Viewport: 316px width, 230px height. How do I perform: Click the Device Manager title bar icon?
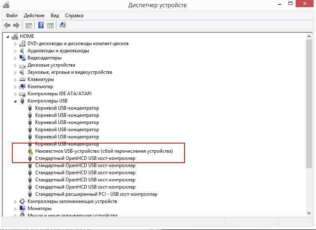tap(6, 5)
